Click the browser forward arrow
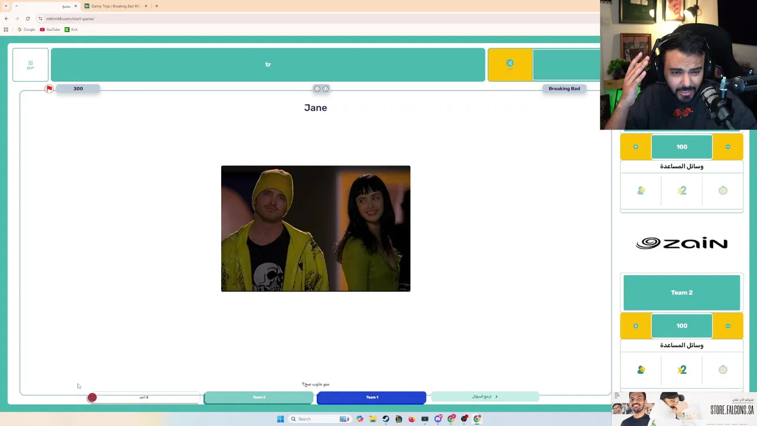 [x=17, y=18]
